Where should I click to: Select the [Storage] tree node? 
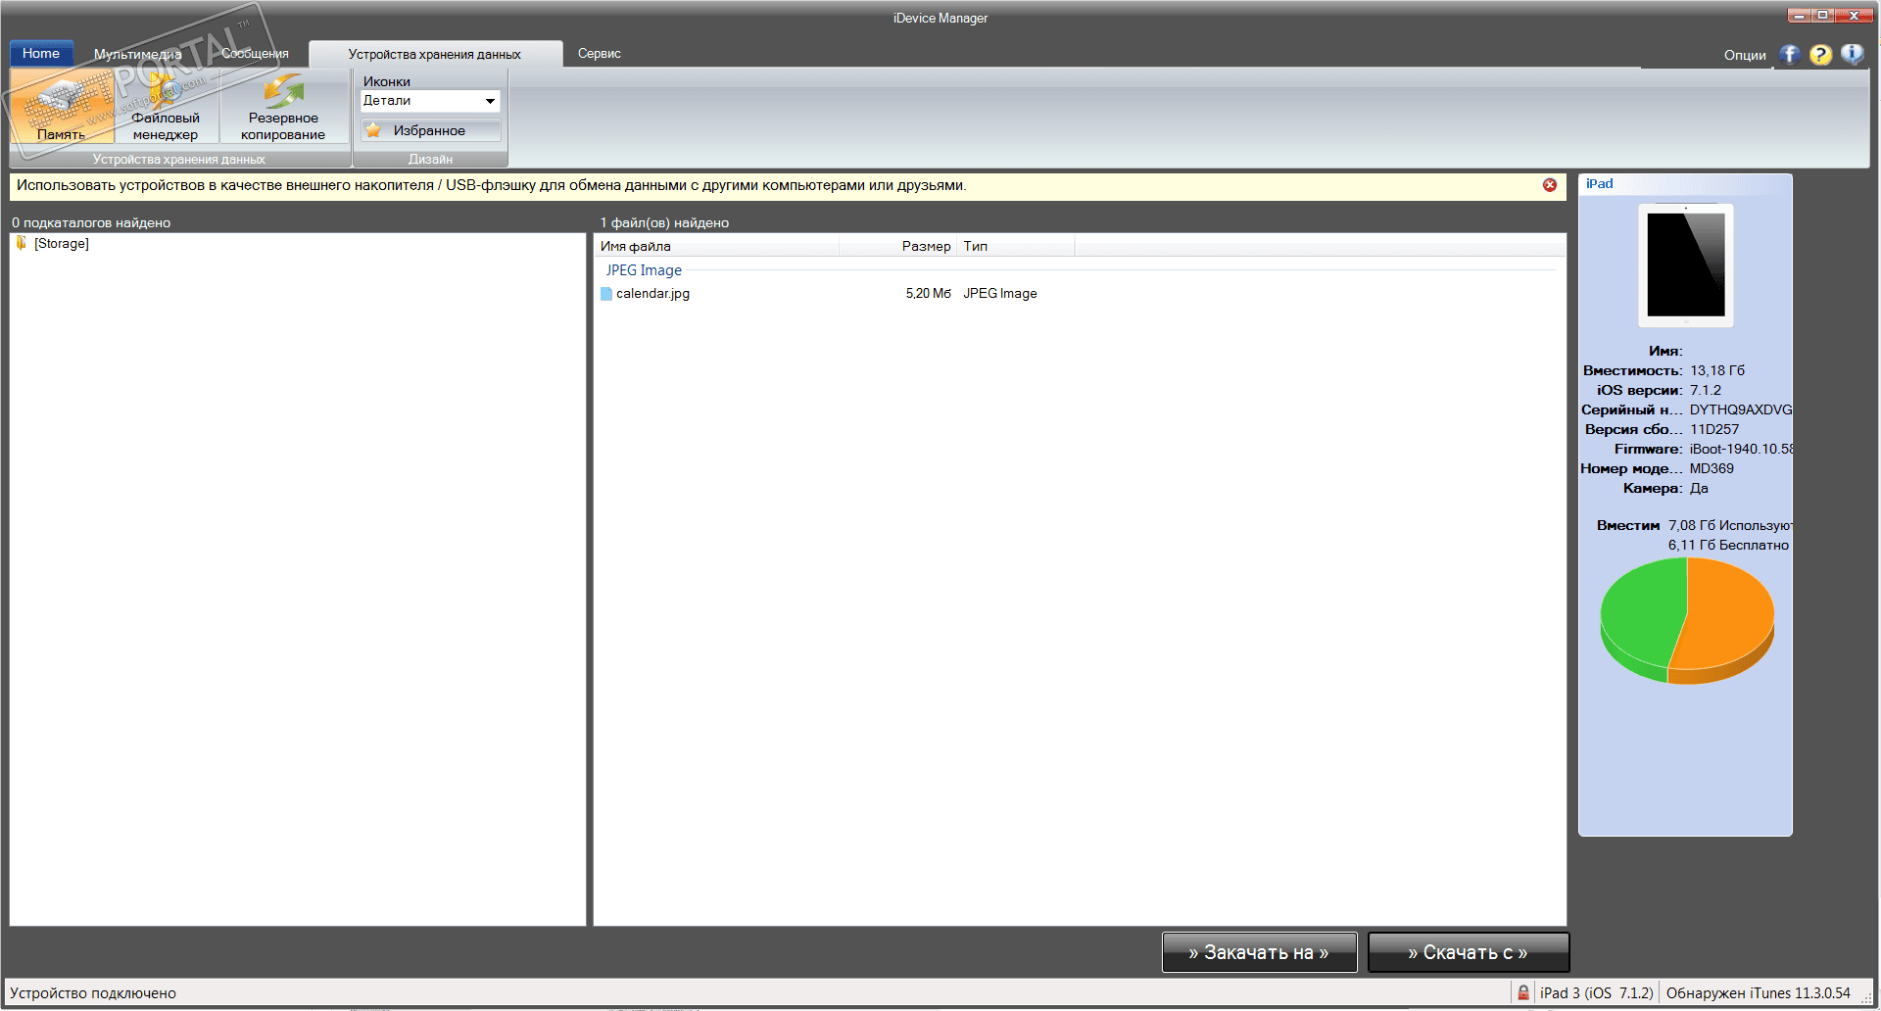coord(62,243)
